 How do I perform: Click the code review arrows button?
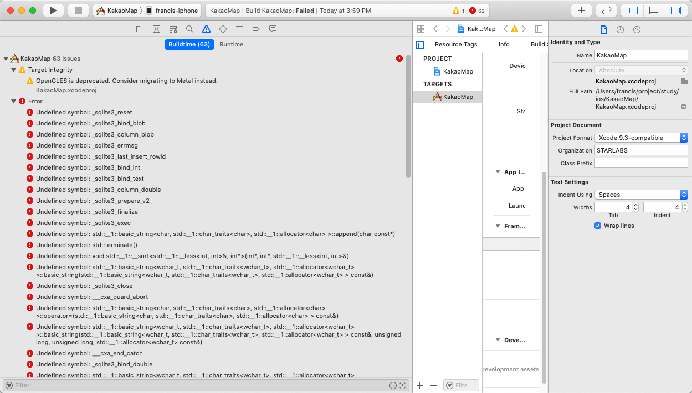tap(606, 11)
